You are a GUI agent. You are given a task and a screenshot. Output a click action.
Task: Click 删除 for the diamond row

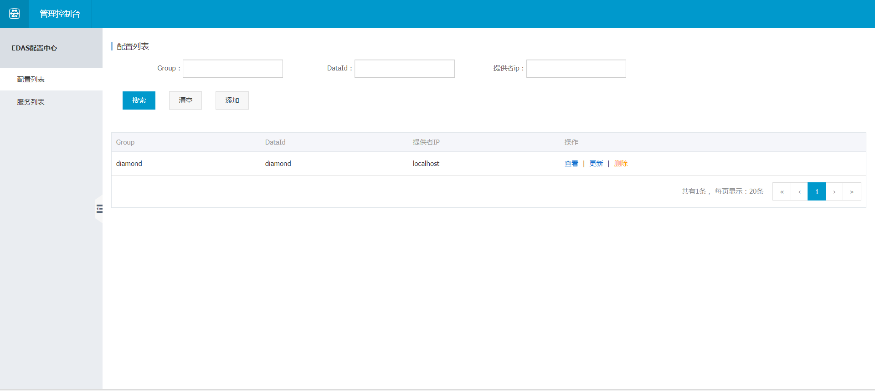tap(621, 164)
